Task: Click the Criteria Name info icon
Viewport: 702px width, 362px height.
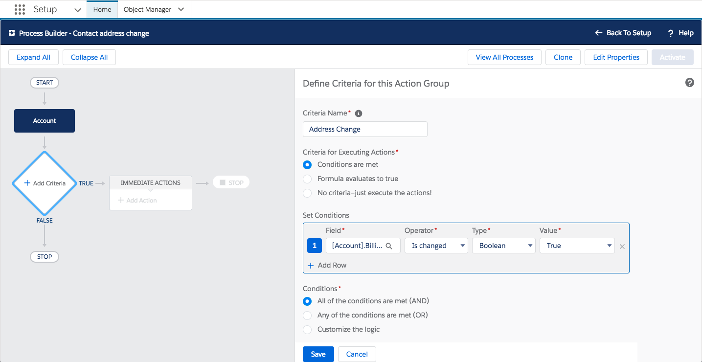Action: point(359,113)
